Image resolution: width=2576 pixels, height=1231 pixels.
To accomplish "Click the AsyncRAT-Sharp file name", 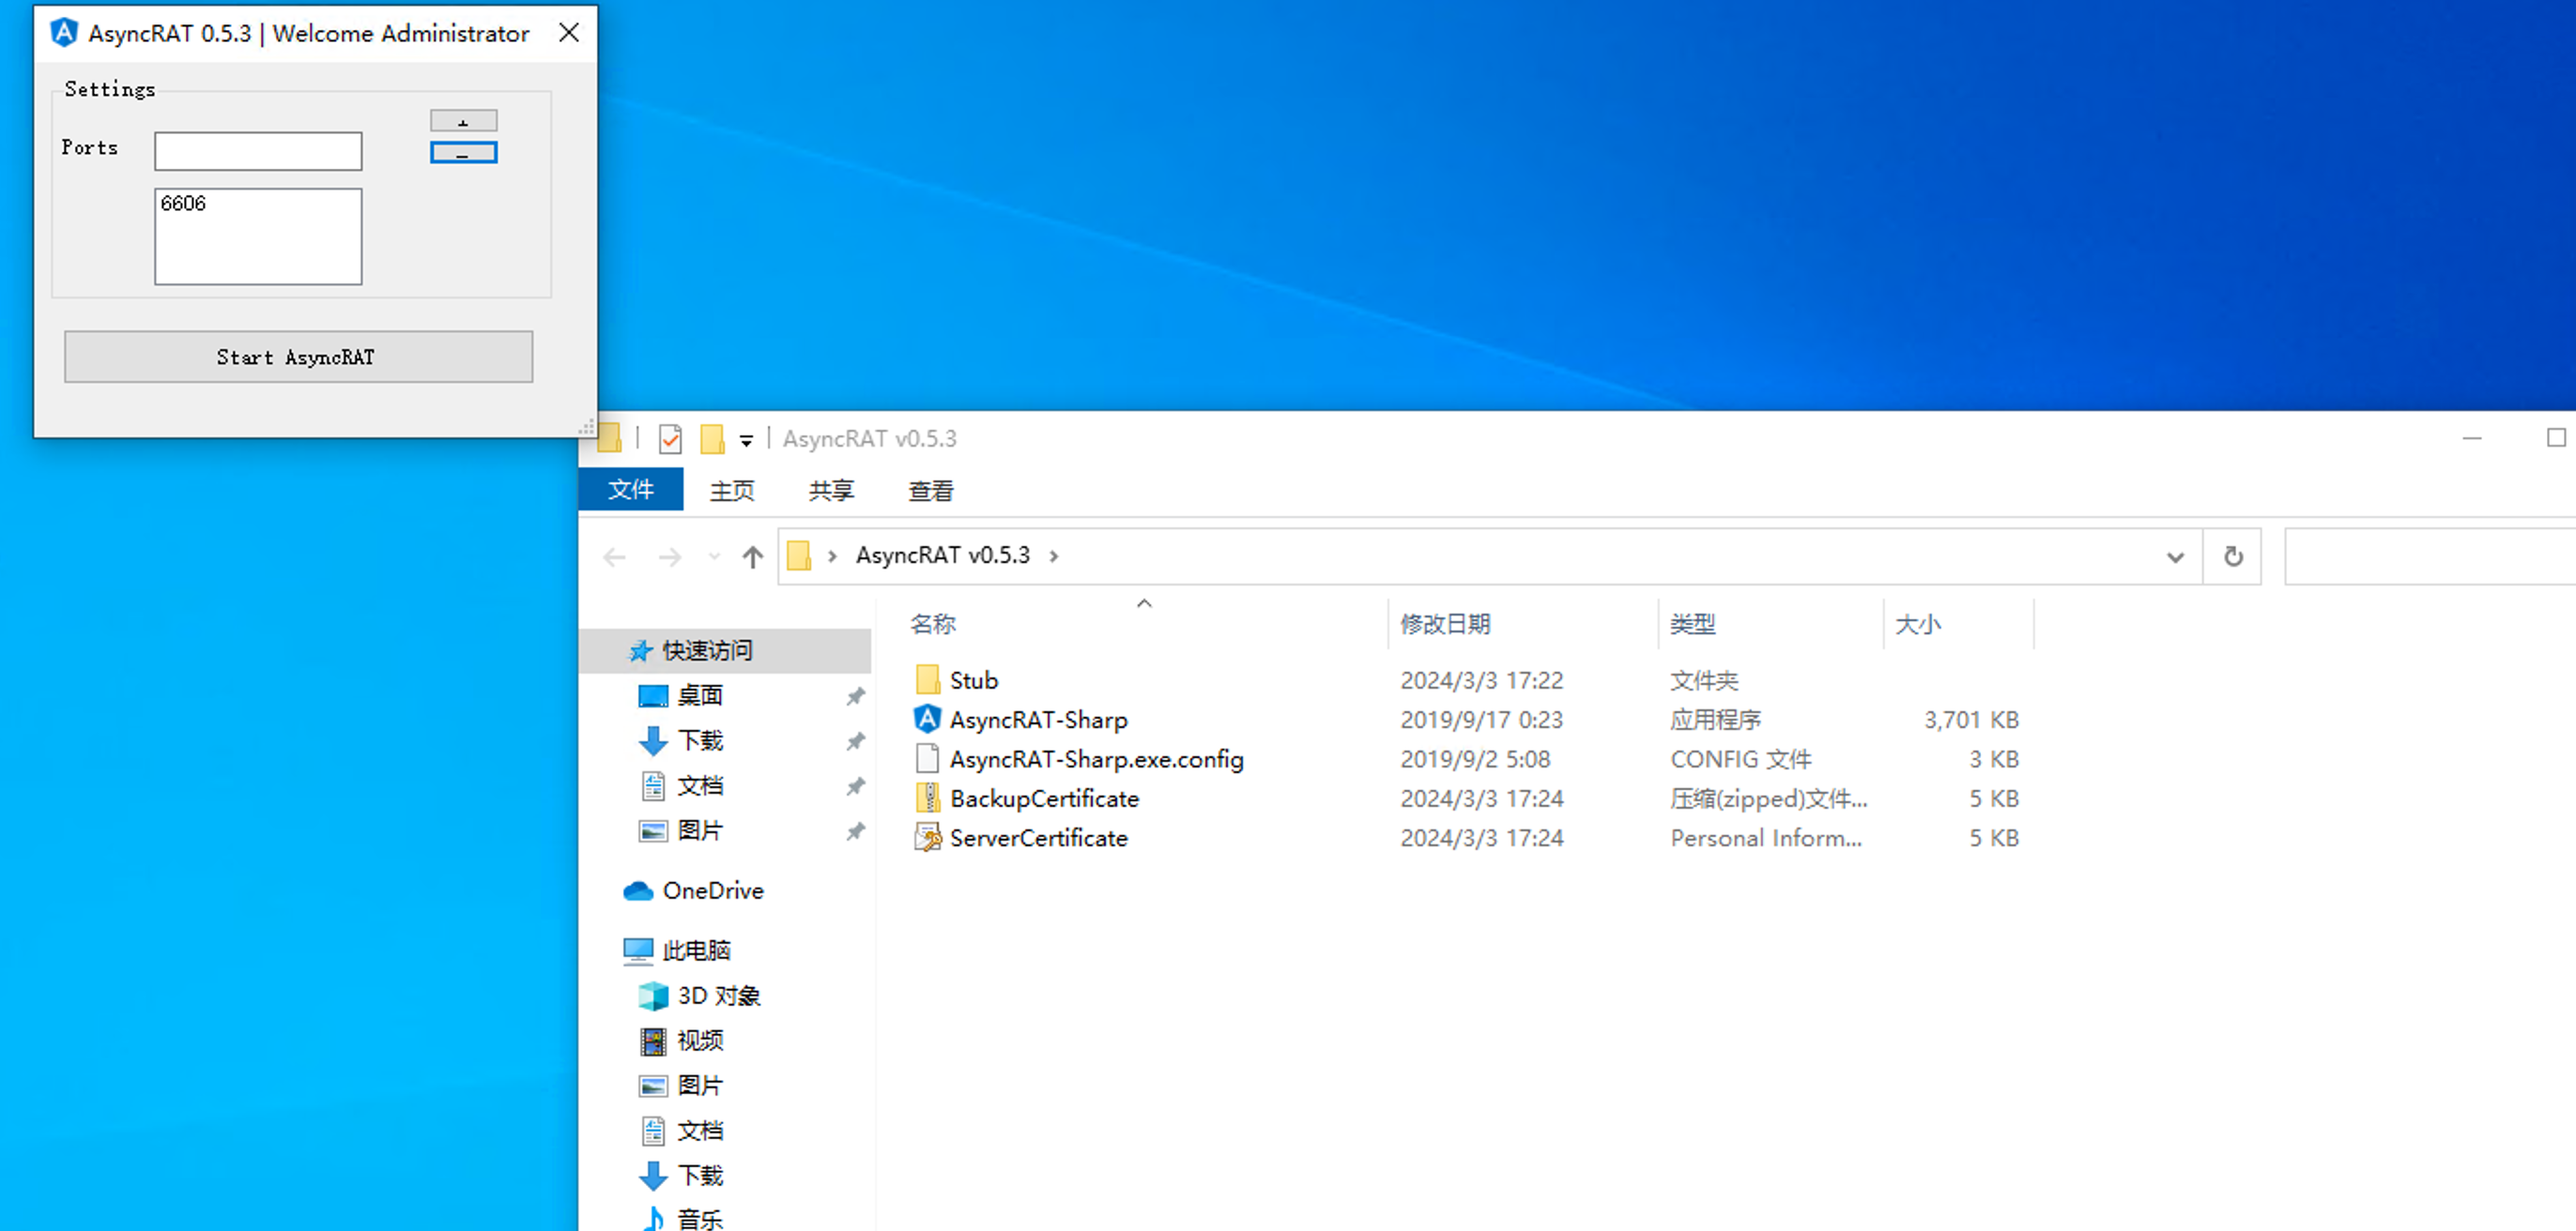I will tap(1038, 720).
